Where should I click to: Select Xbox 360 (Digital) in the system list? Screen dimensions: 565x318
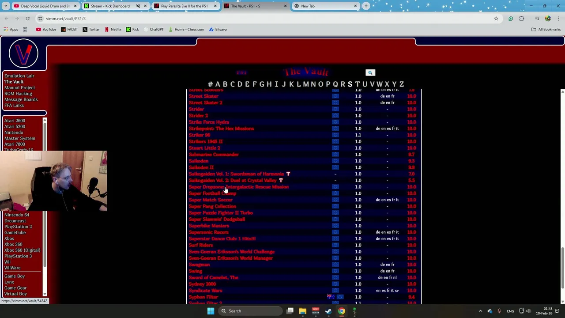tap(22, 250)
